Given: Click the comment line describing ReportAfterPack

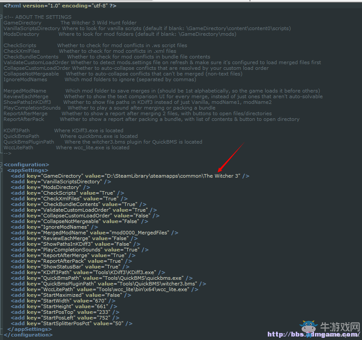Looking at the screenshot, I should (x=151, y=119).
